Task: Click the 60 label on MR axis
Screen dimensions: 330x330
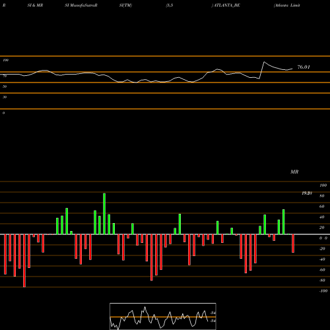Action: click(x=322, y=207)
